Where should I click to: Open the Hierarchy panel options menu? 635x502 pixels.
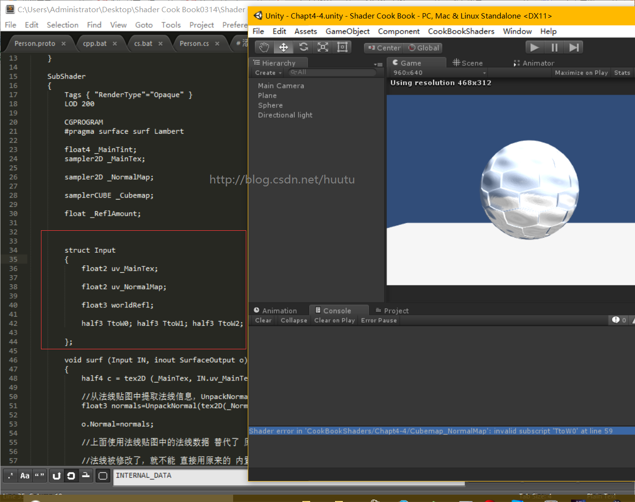coord(378,64)
